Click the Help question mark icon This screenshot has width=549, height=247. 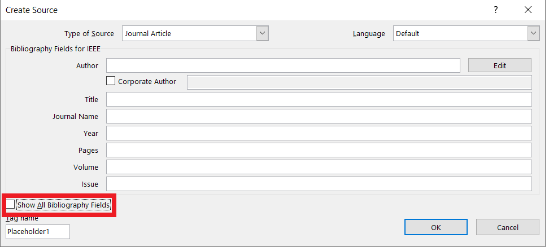[x=495, y=10]
